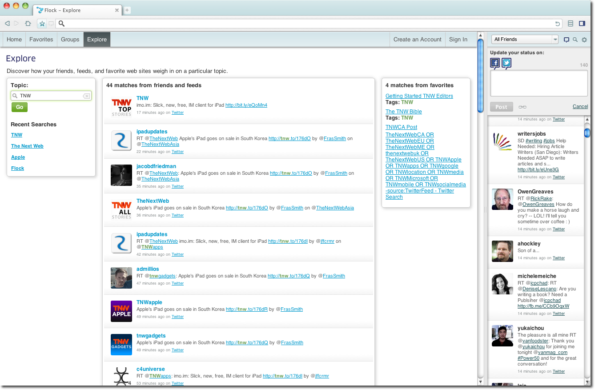The width and height of the screenshot is (595, 390).
Task: Click the ahockley avatar in sidebar
Action: coord(503,251)
